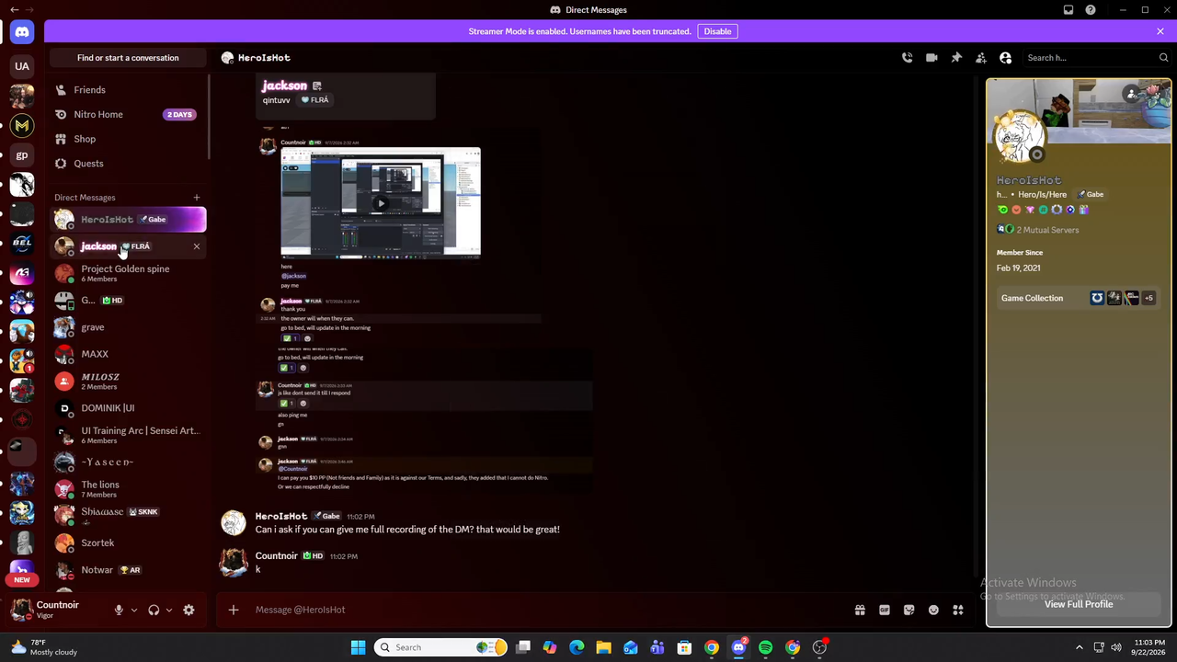Expand the Game Collection section

click(x=1079, y=298)
